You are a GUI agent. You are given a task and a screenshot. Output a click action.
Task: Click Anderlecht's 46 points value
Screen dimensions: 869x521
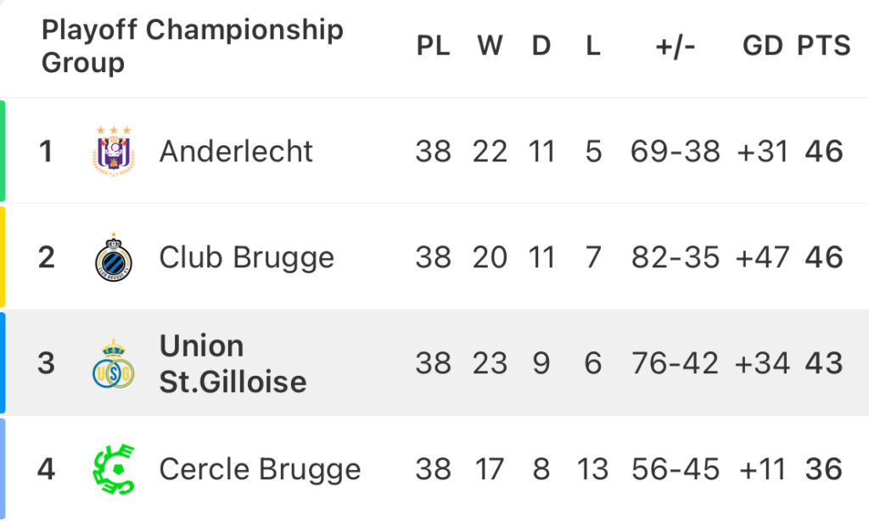point(824,151)
